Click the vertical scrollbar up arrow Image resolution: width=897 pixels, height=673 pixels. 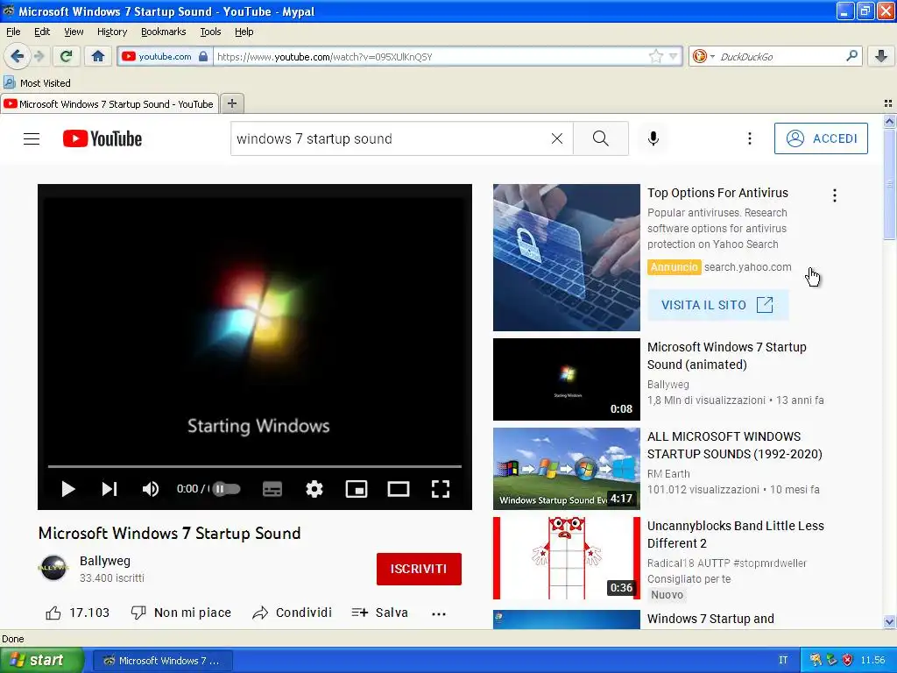coord(889,121)
